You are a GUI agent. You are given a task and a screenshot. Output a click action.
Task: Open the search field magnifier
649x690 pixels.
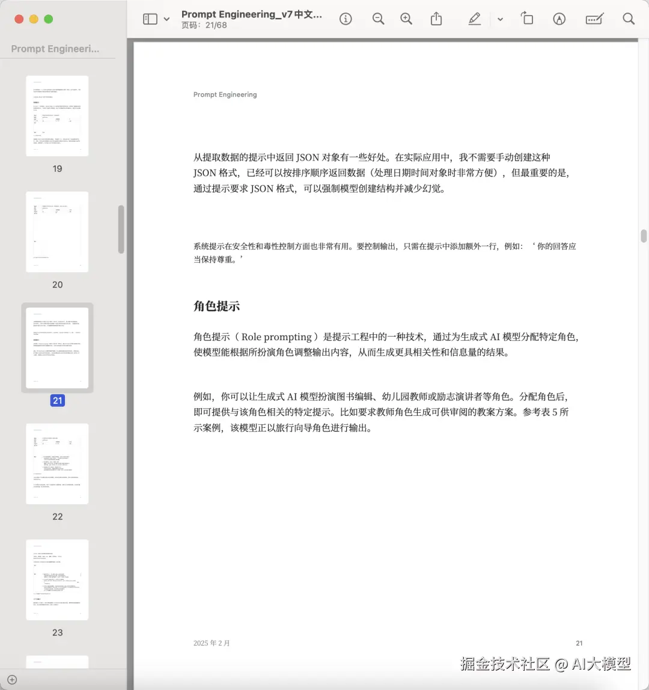629,19
